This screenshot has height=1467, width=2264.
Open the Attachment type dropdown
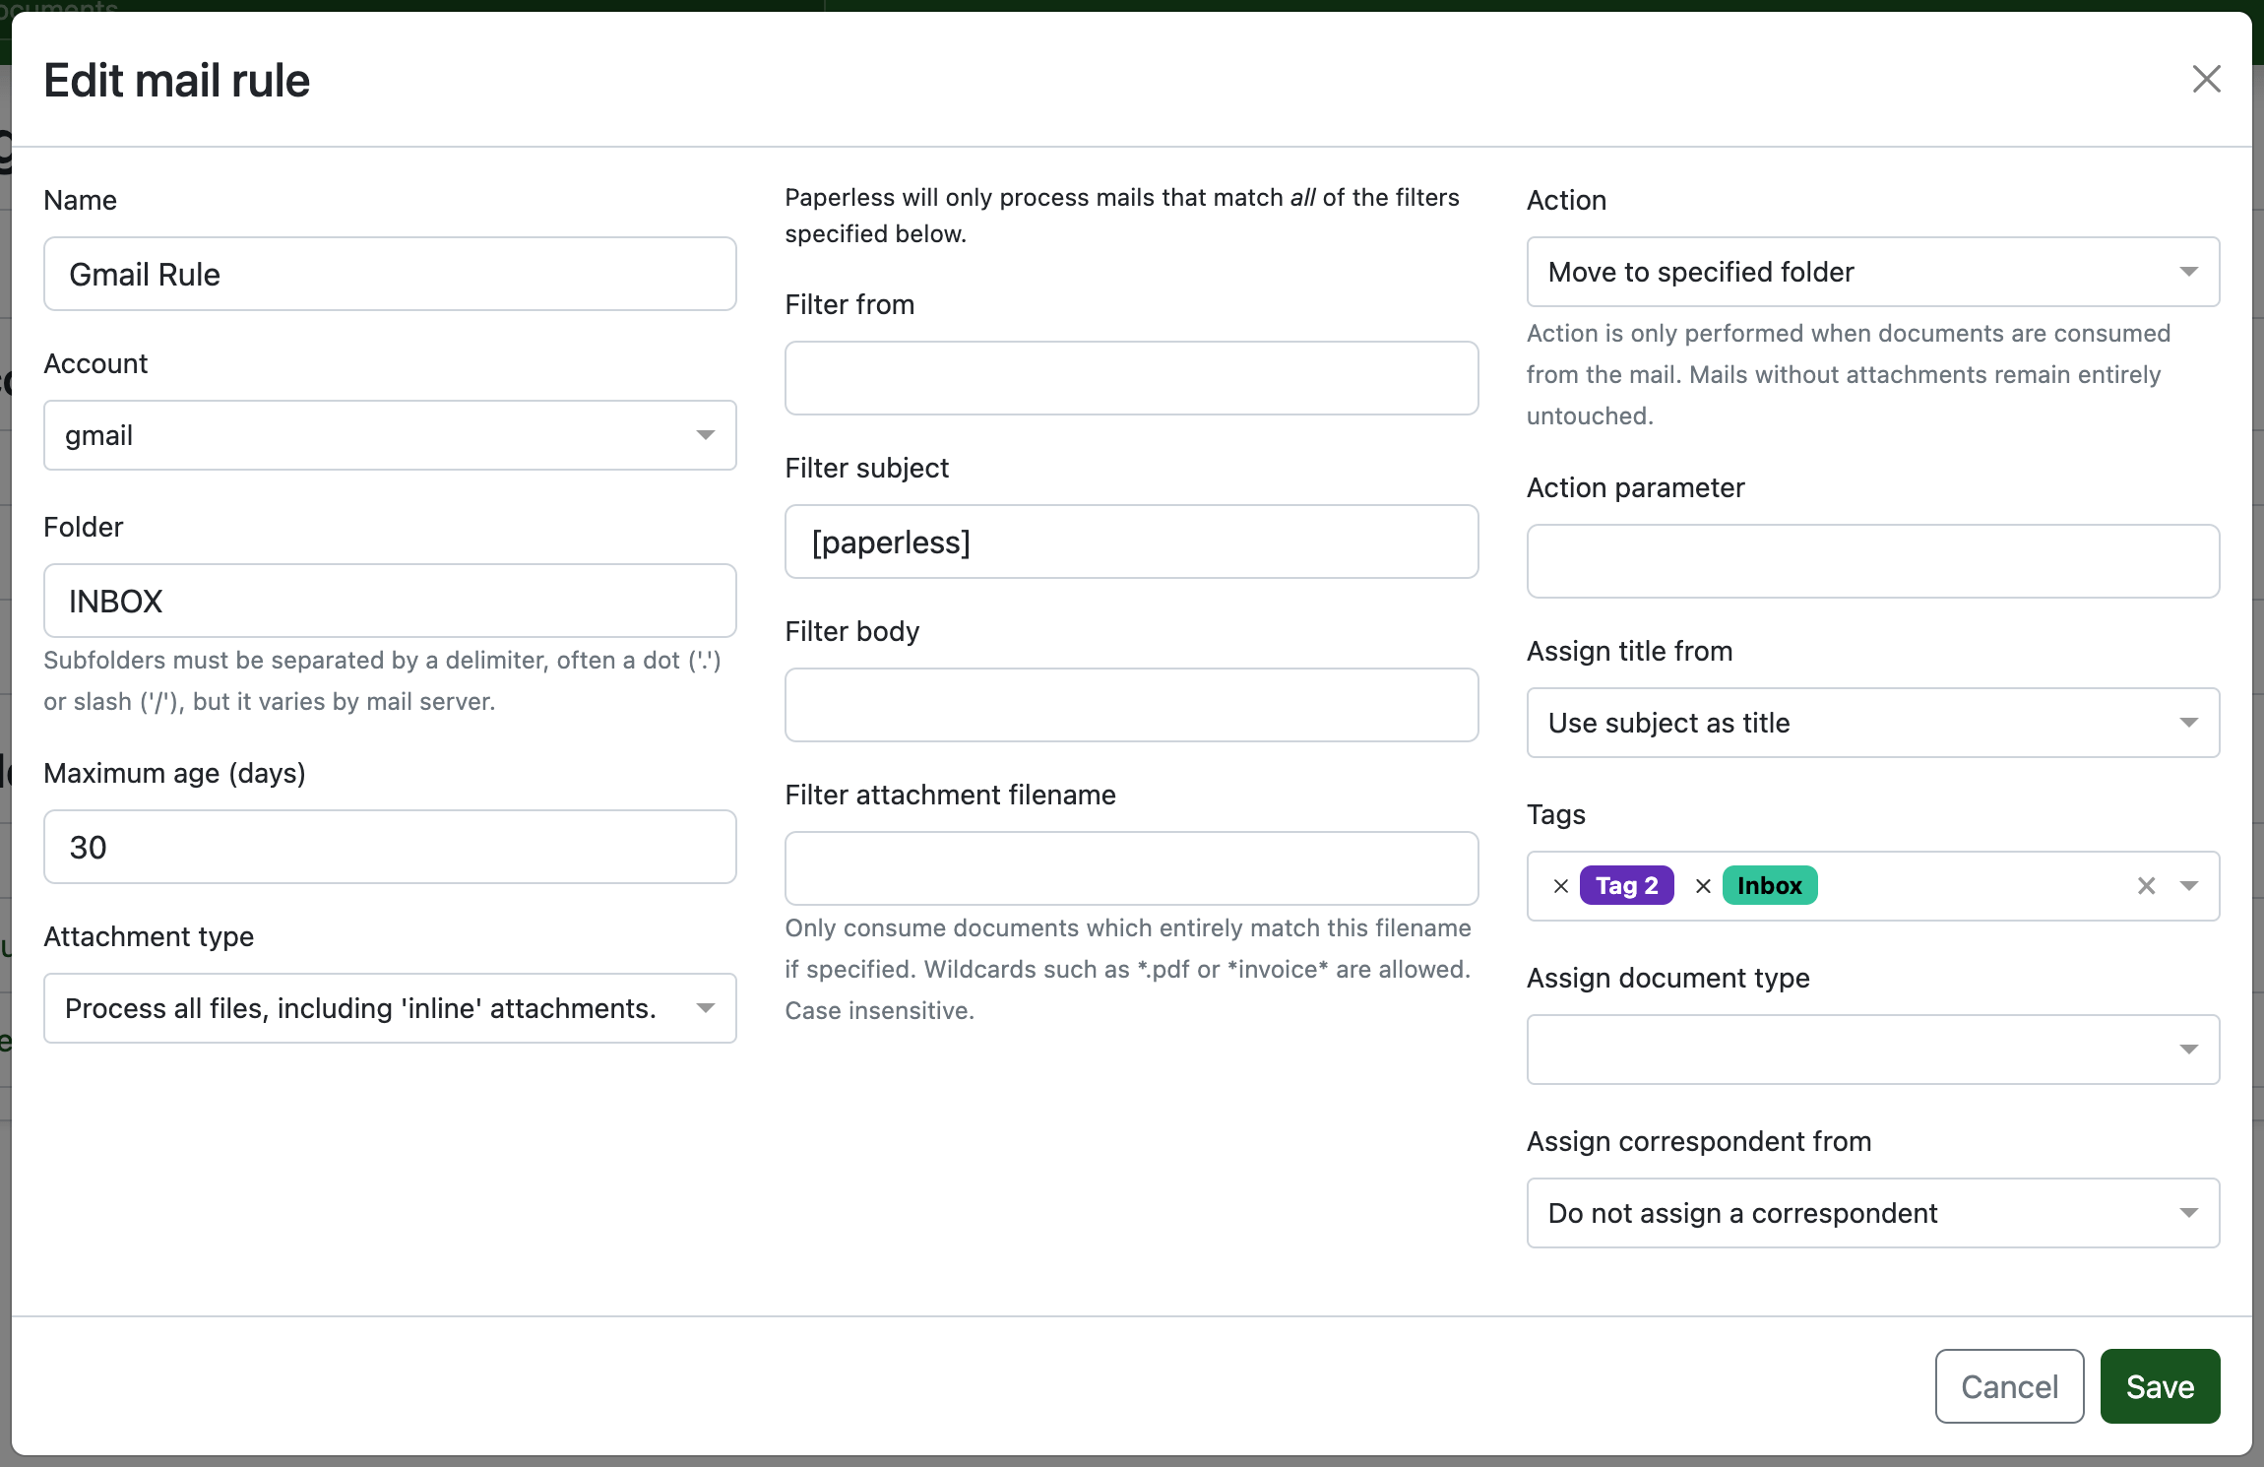pyautogui.click(x=390, y=1008)
